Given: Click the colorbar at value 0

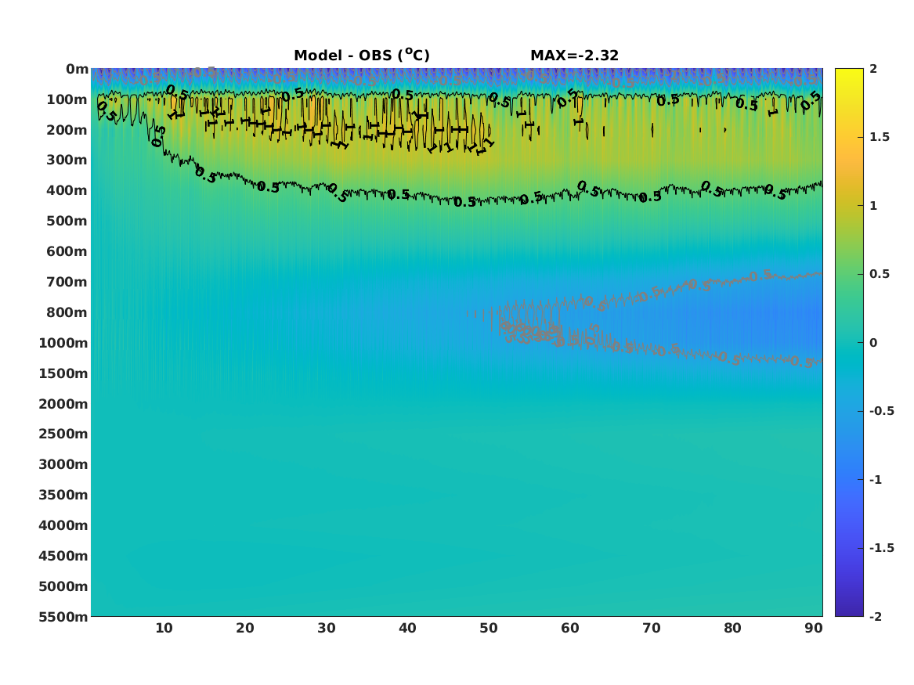Looking at the screenshot, I should point(849,343).
